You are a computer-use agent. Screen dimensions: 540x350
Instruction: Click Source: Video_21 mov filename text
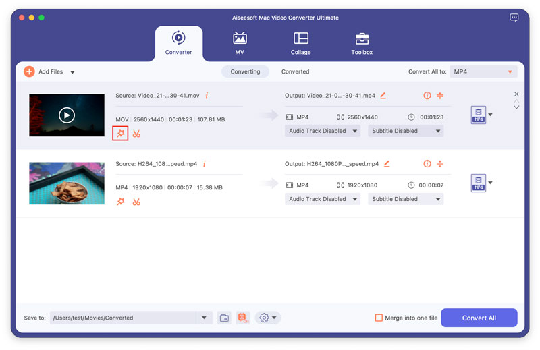pyautogui.click(x=157, y=95)
